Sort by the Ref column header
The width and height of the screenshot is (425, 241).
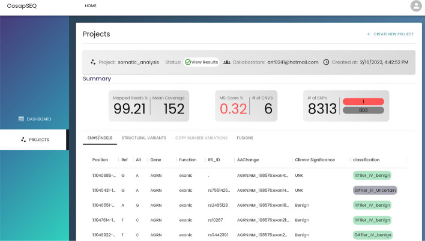pos(124,159)
